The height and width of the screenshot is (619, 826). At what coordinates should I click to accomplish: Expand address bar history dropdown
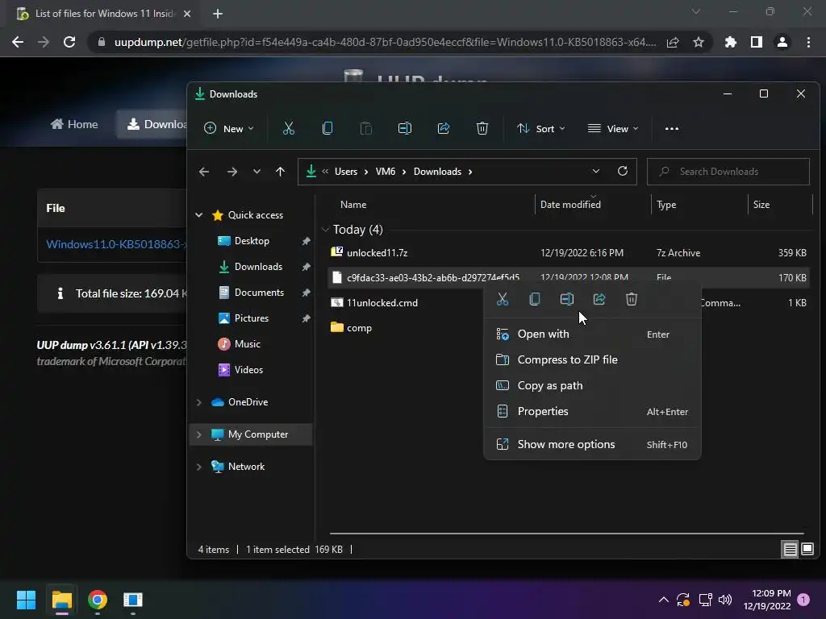596,171
